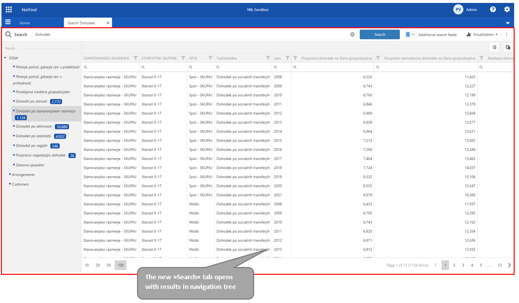This screenshot has width=519, height=303.
Task: Open the Visualization dropdown
Action: click(482, 35)
